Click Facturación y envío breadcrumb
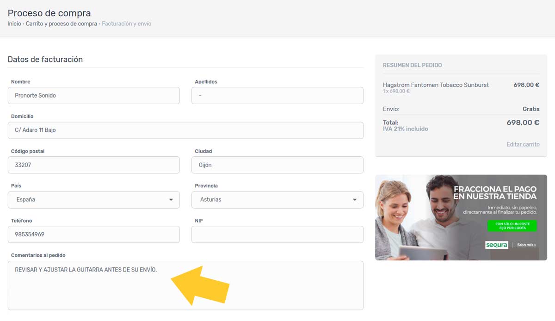Viewport: 555px width, 321px height. point(127,24)
